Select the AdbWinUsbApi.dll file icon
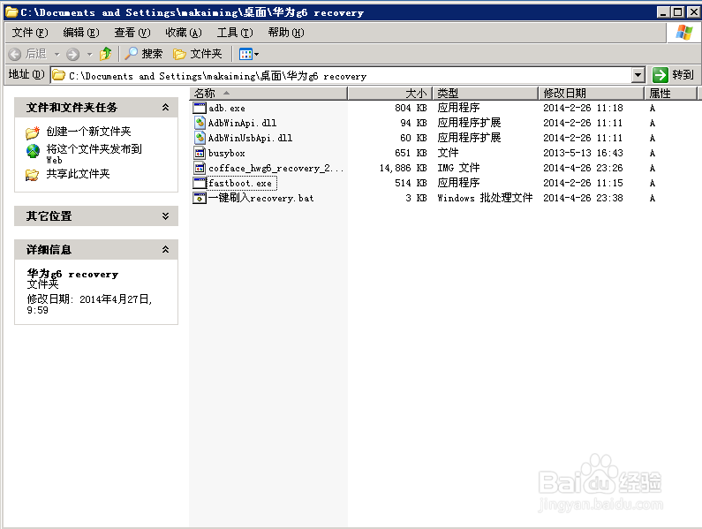The height and width of the screenshot is (529, 702). [x=200, y=138]
